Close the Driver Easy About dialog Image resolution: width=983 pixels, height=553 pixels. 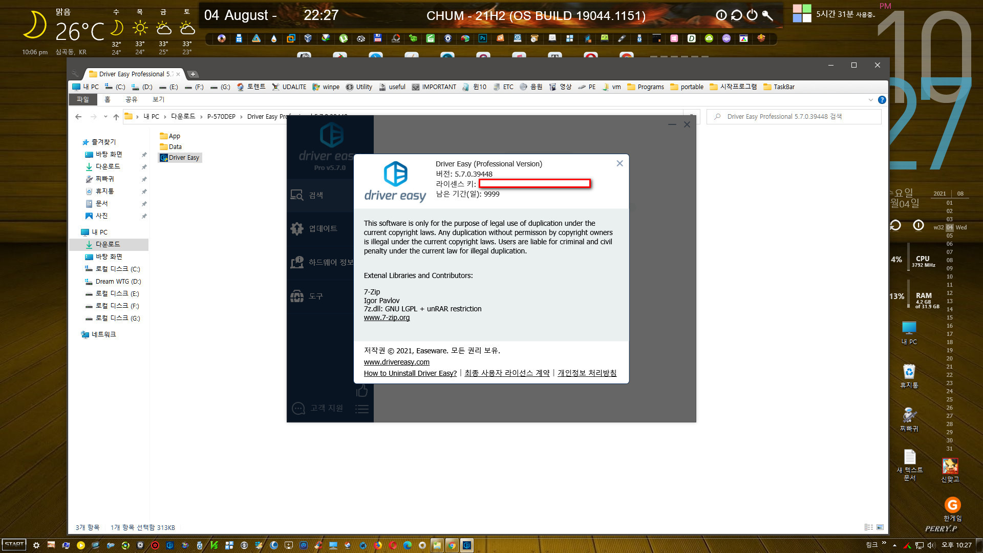619,163
